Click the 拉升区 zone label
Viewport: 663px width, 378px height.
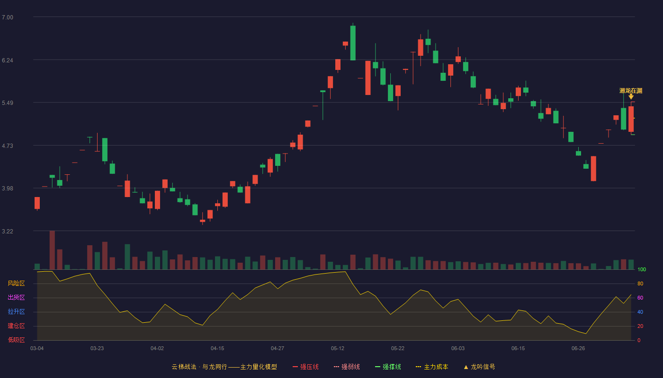16,312
